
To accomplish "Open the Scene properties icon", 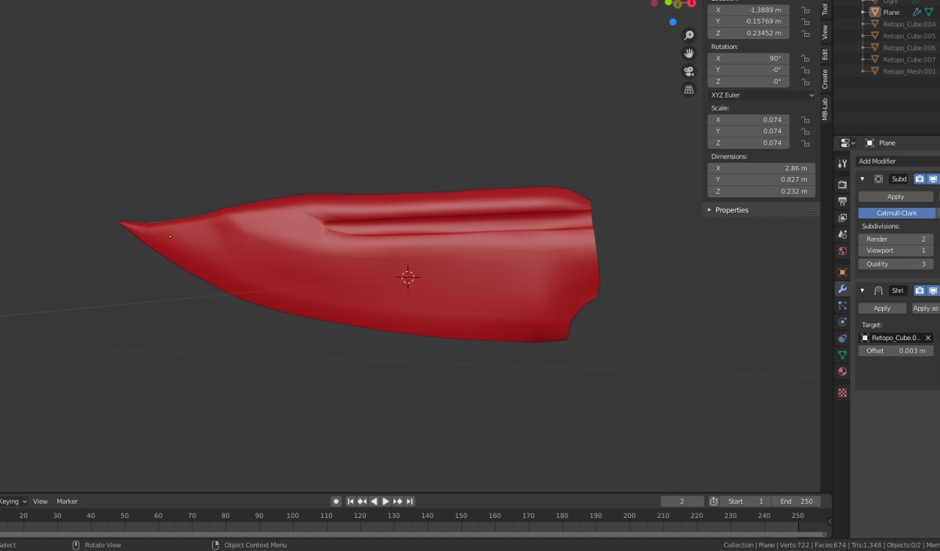I will pyautogui.click(x=842, y=234).
